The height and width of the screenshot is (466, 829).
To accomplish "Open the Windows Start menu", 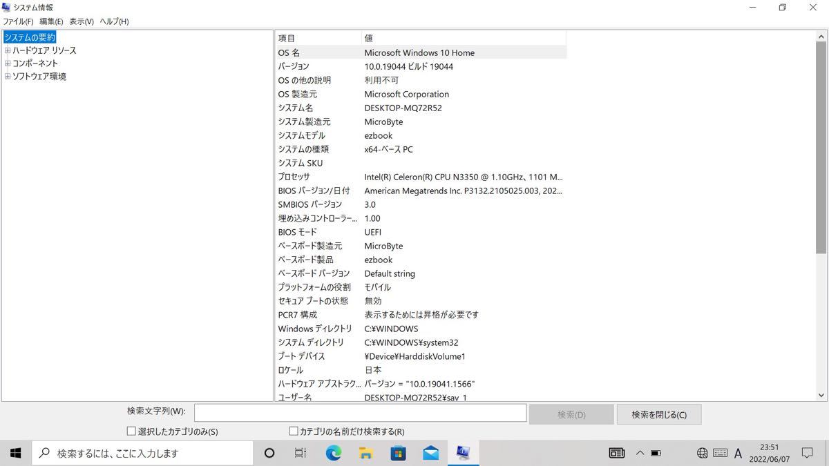I will [16, 453].
